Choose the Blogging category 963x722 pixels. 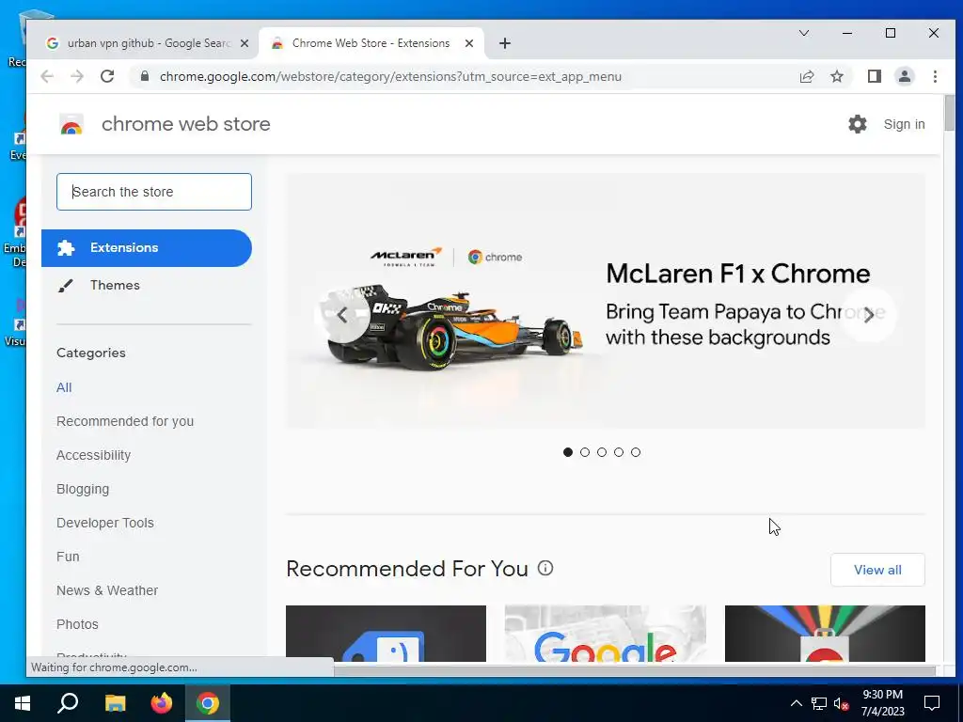click(83, 489)
